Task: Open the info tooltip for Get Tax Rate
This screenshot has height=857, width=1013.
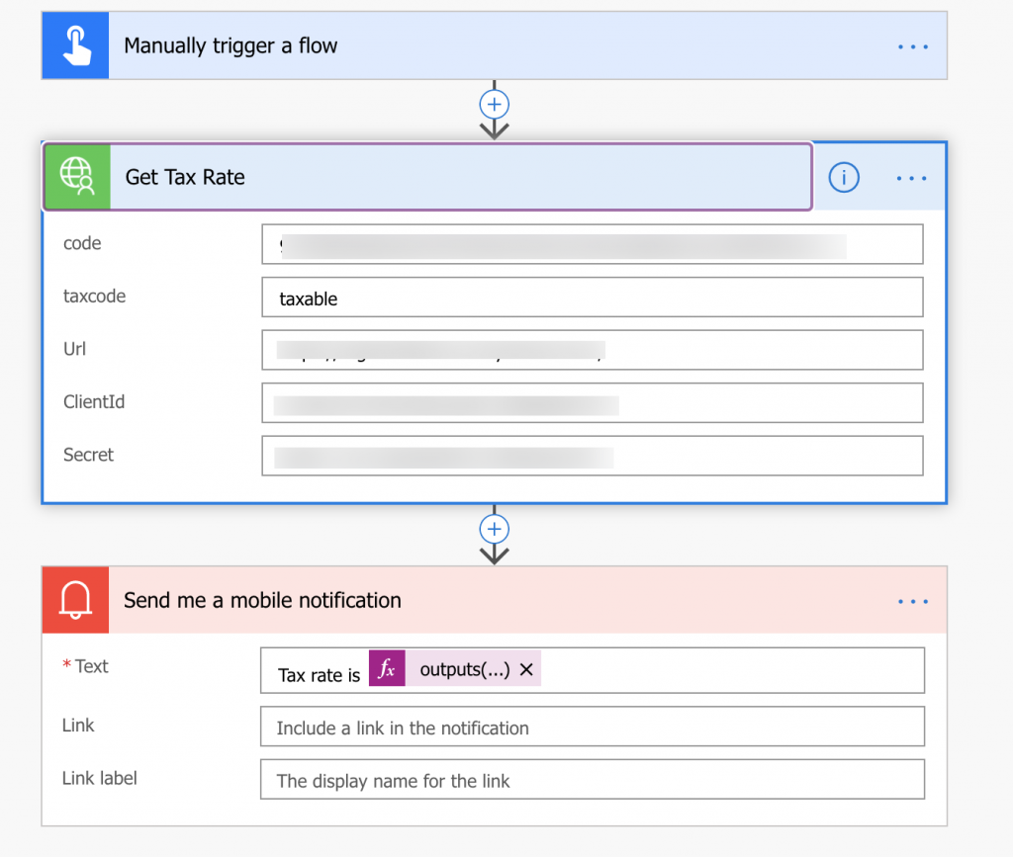Action: tap(844, 177)
